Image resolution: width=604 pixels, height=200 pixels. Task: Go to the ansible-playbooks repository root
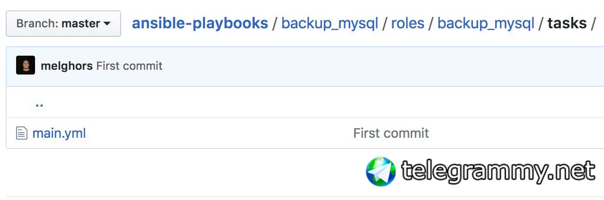200,23
